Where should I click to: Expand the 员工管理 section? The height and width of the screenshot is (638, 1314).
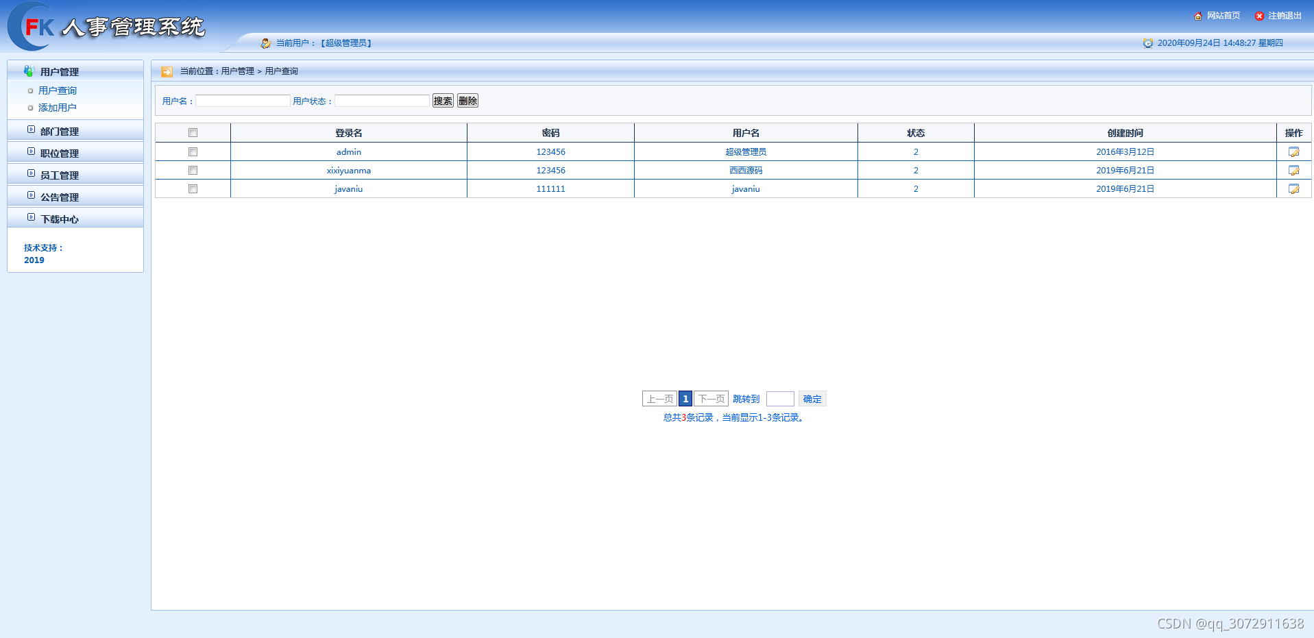(x=75, y=175)
